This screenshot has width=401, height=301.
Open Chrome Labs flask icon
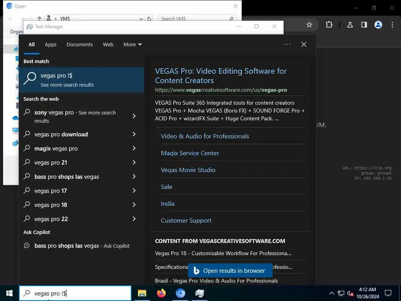(x=350, y=25)
